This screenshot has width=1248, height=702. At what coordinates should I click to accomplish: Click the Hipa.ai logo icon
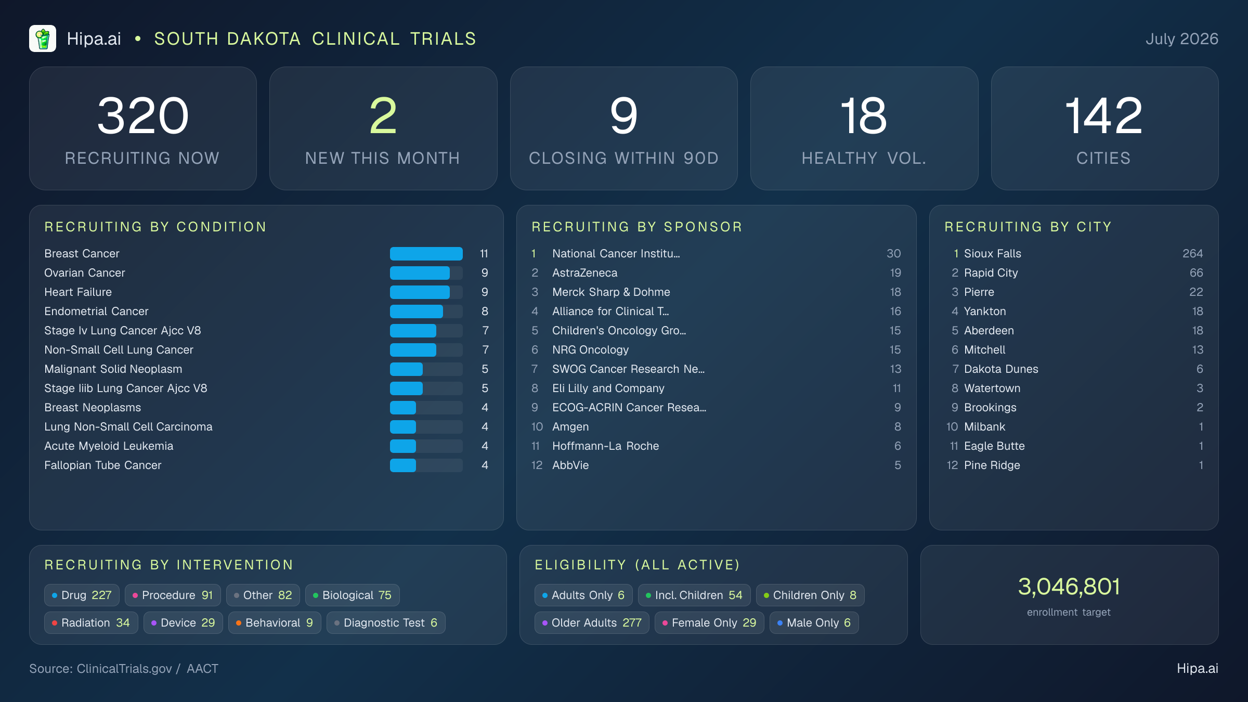(43, 38)
